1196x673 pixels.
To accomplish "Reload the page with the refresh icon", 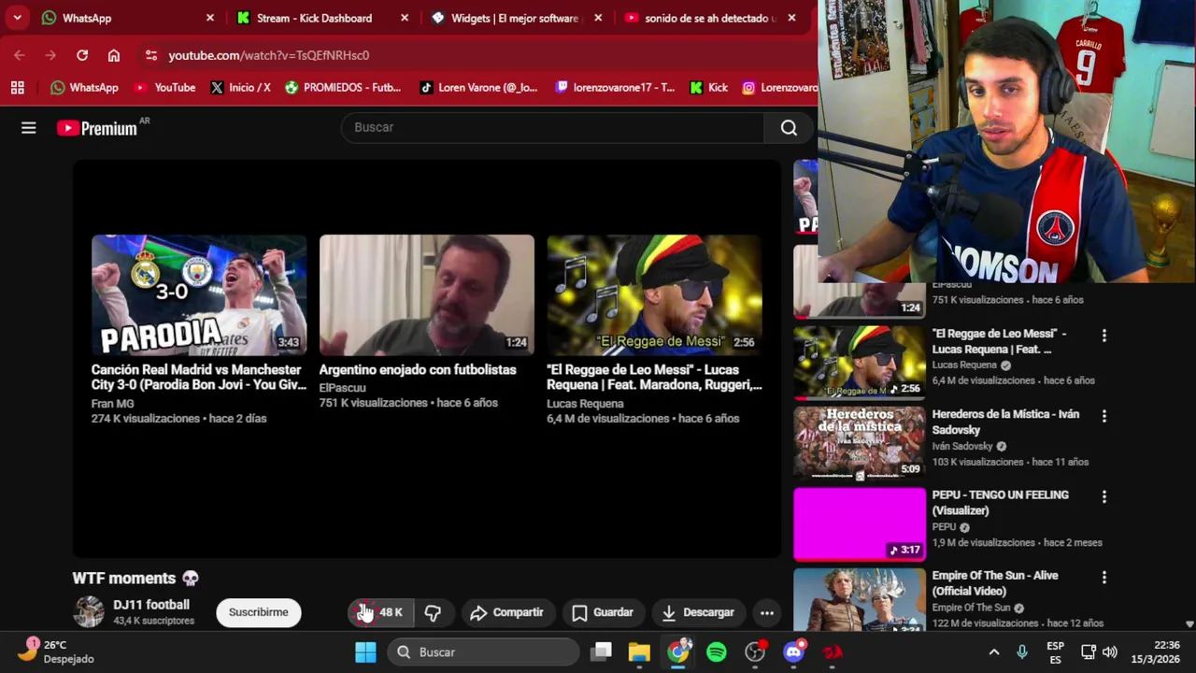I will pos(82,55).
